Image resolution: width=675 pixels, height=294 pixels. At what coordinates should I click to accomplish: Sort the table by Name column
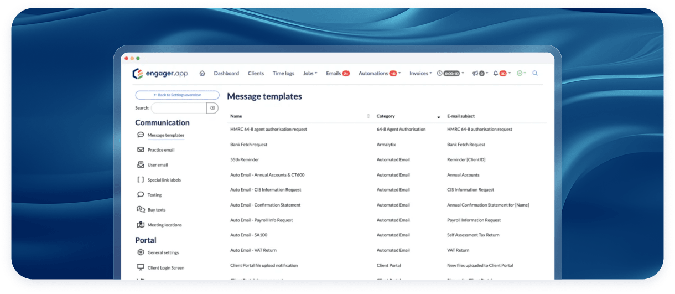tap(368, 116)
